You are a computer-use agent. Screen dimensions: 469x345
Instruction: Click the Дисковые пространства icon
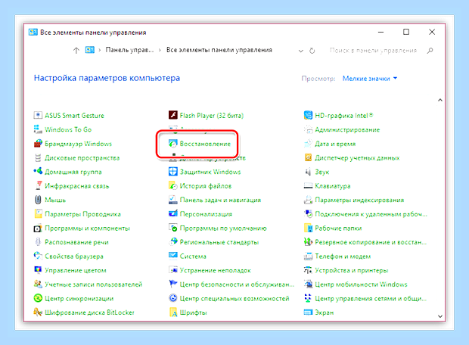(38, 157)
